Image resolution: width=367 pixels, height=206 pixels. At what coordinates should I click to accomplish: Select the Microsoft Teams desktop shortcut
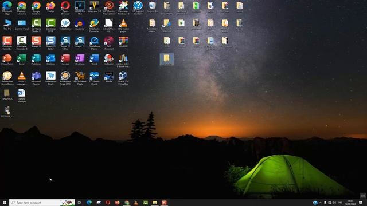36,78
